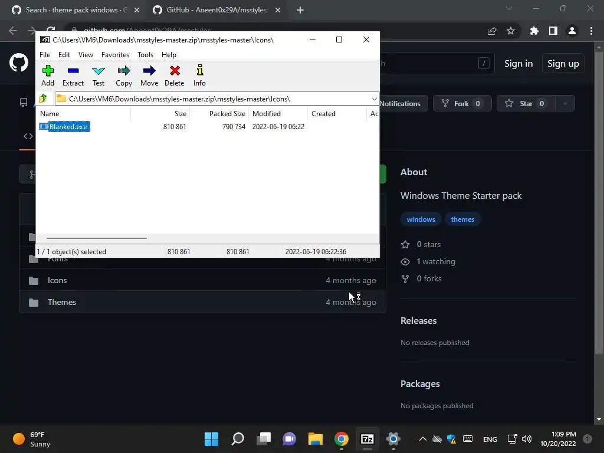Click the share page icon in Chrome
The height and width of the screenshot is (453, 604).
(492, 31)
